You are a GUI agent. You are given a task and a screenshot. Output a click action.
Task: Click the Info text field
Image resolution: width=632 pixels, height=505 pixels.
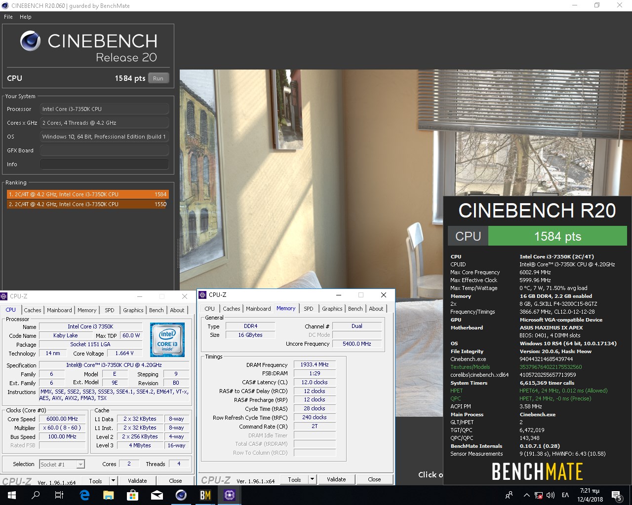click(104, 164)
